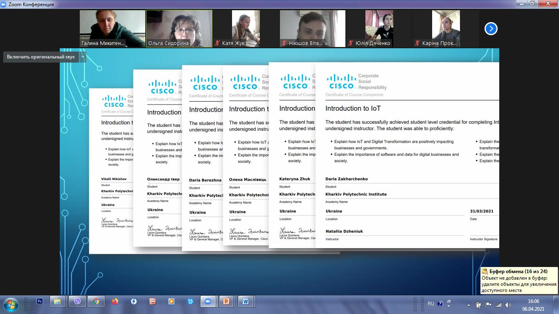Select Каріна Прок... video thumbnail
The image size is (559, 314).
point(446,29)
